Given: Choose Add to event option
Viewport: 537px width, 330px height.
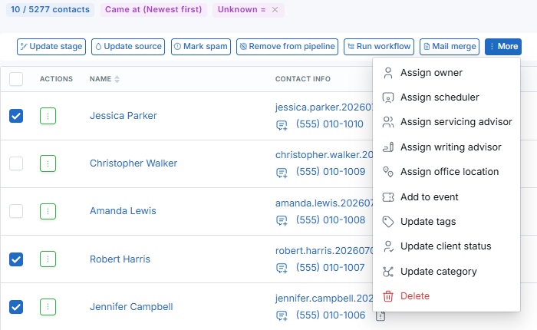Looking at the screenshot, I should pyautogui.click(x=446, y=197).
